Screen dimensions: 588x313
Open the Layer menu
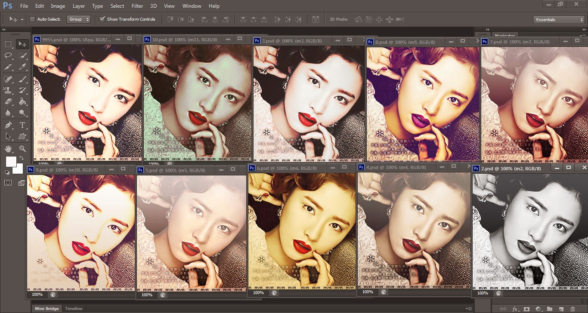click(x=79, y=6)
